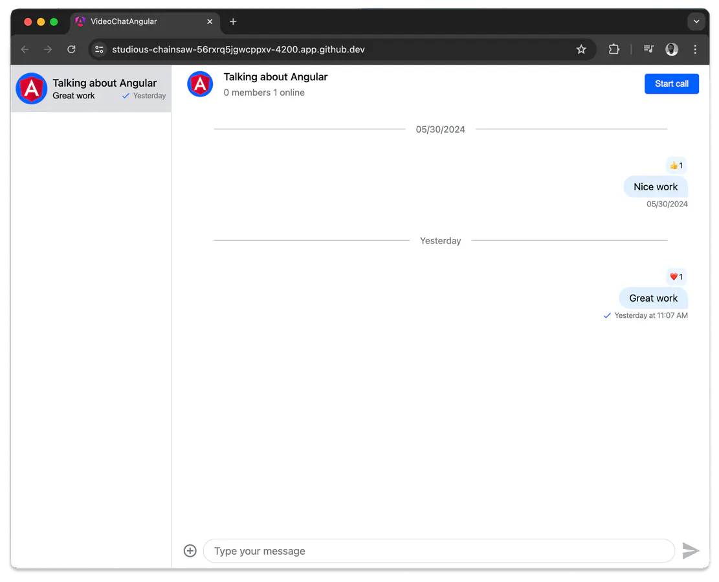
Task: Reload the page
Action: click(x=71, y=50)
